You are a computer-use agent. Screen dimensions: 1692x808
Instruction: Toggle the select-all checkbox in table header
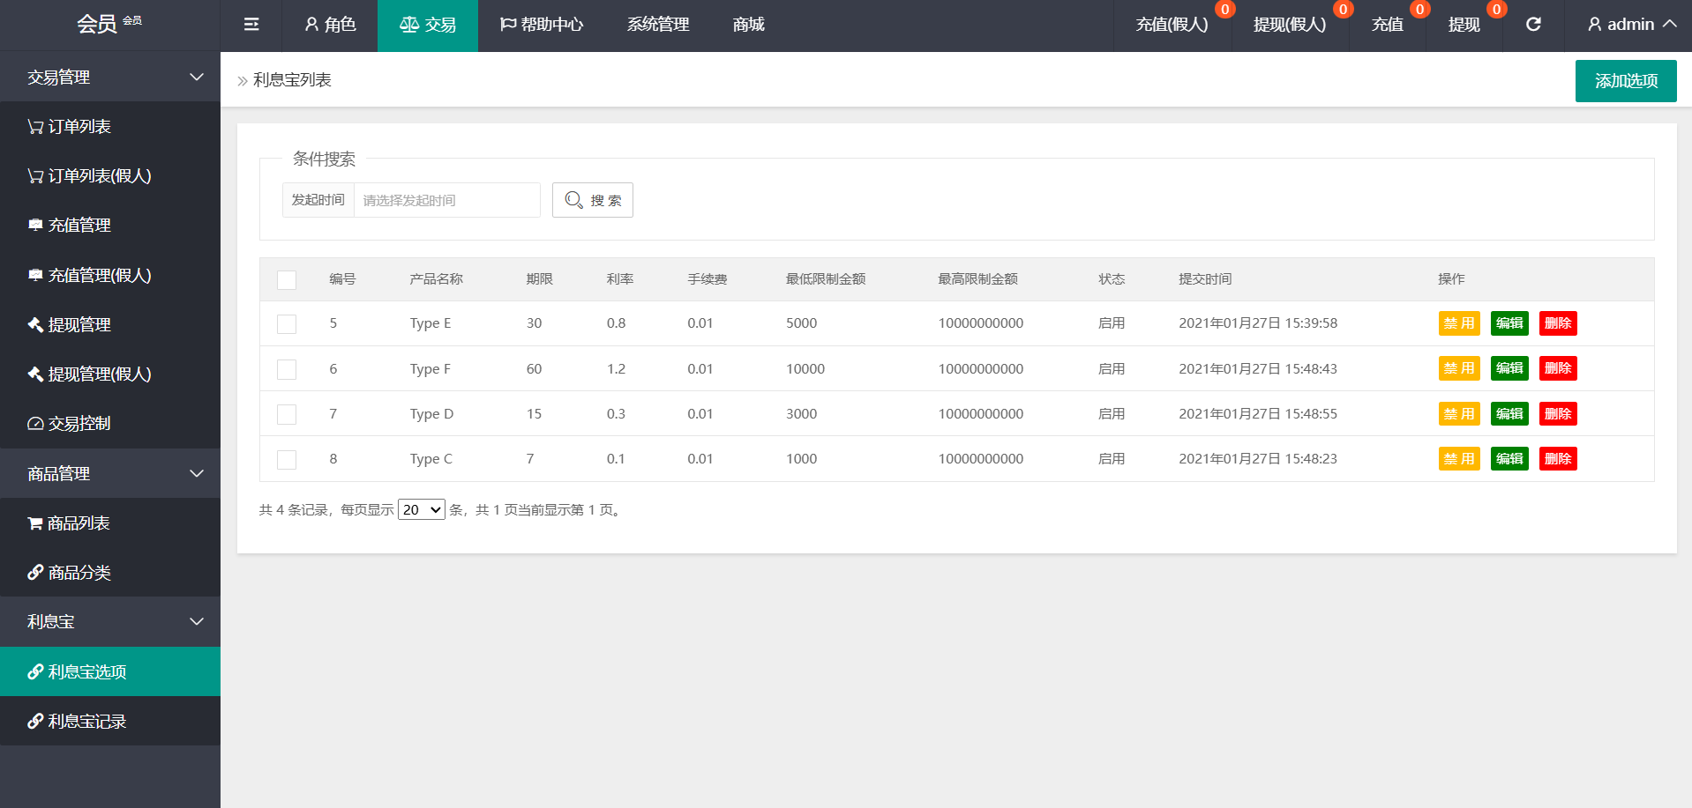[287, 280]
